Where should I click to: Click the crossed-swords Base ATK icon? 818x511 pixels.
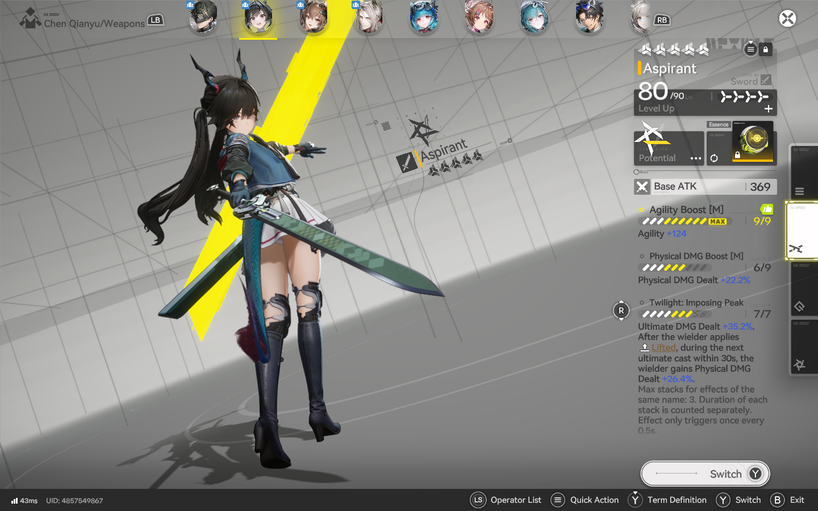(x=642, y=187)
